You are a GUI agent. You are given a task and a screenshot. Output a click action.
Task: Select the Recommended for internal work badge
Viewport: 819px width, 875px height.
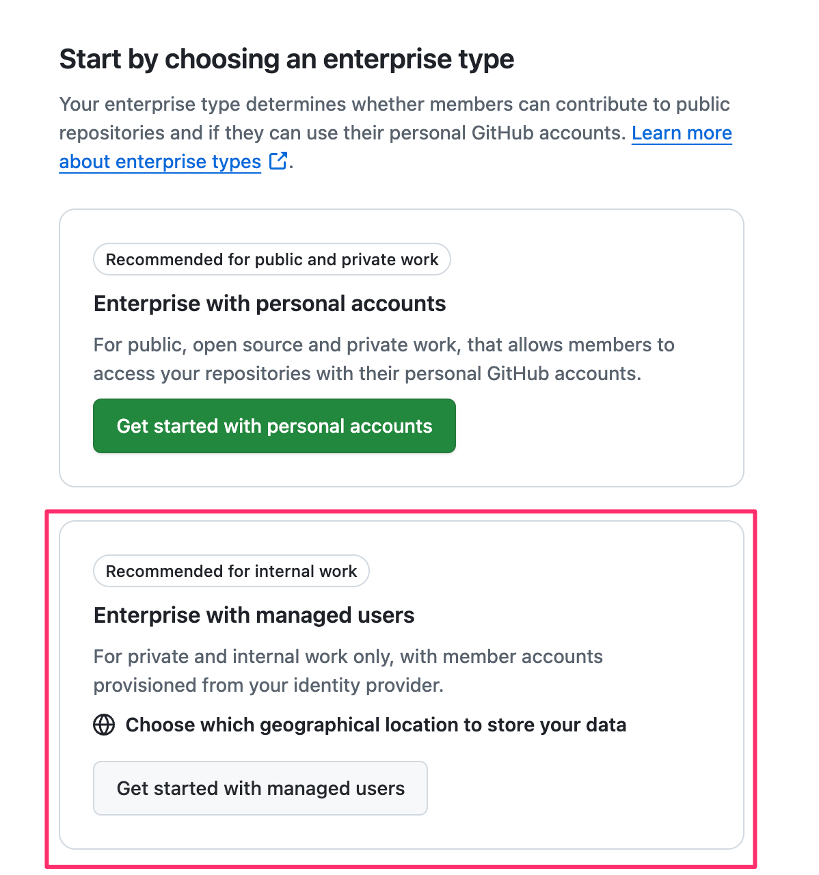231,571
